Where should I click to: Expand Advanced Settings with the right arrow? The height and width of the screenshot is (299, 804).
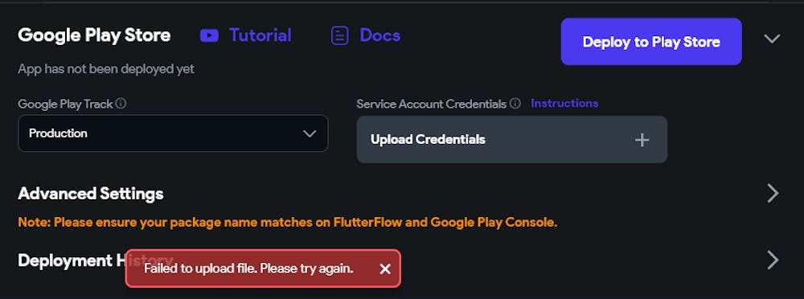pyautogui.click(x=773, y=194)
